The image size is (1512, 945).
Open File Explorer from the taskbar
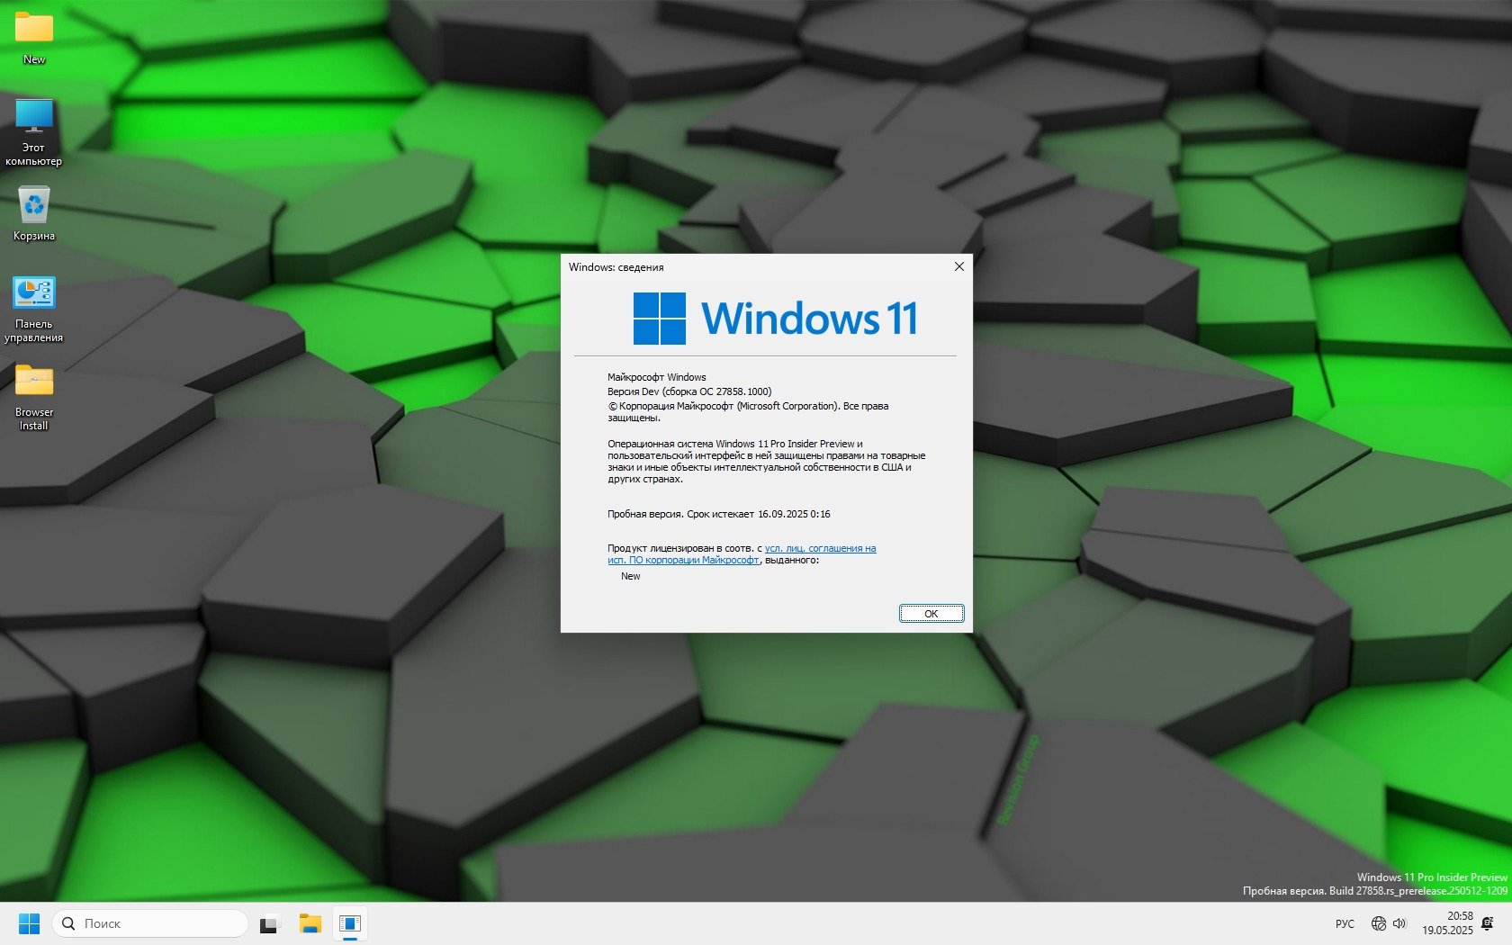click(x=310, y=923)
